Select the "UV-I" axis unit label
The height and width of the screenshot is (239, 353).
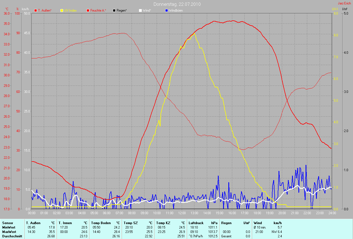pyautogui.click(x=335, y=9)
